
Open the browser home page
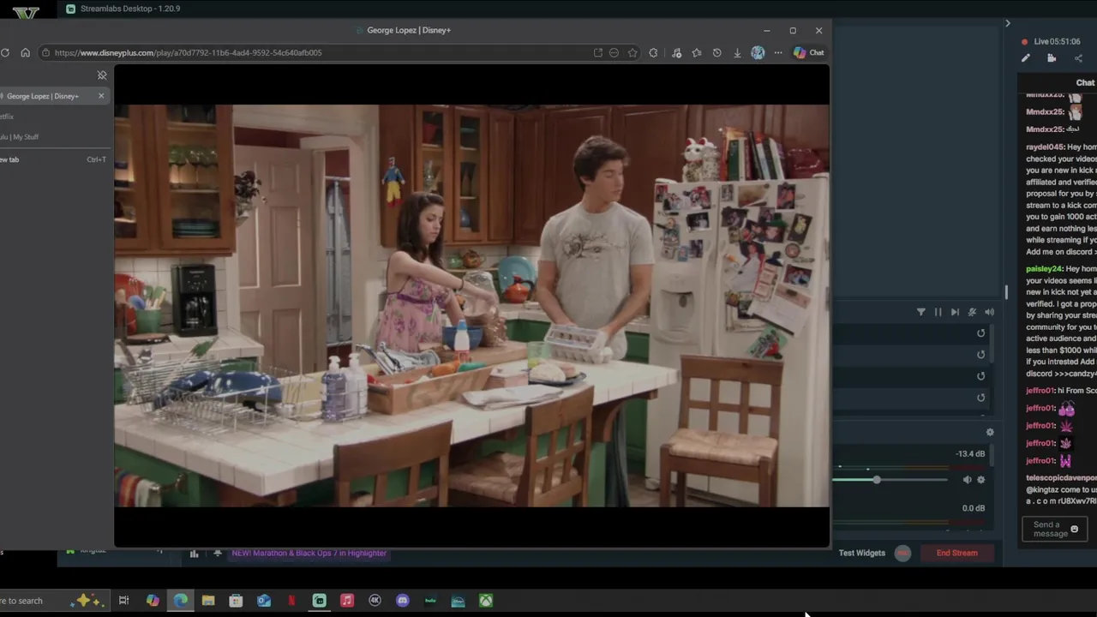(25, 52)
